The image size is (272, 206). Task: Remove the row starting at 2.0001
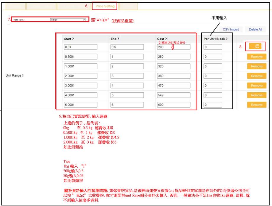coord(256,76)
